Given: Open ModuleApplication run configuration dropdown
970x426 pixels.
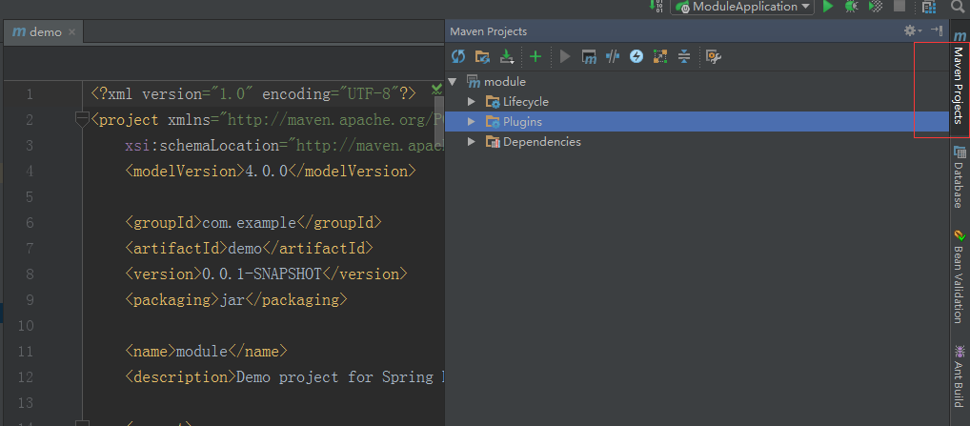Looking at the screenshot, I should (742, 7).
